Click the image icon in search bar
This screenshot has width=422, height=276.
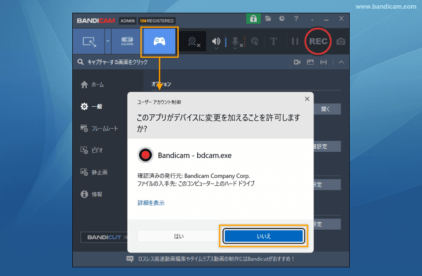click(310, 62)
